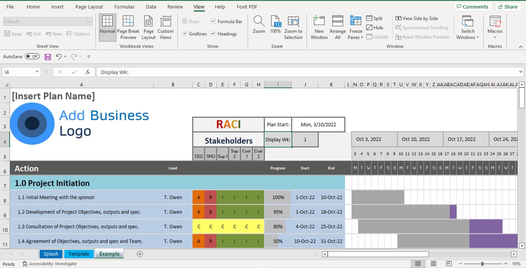Click Arrange All windows
Screen dimensions: 526x268
coord(338,27)
